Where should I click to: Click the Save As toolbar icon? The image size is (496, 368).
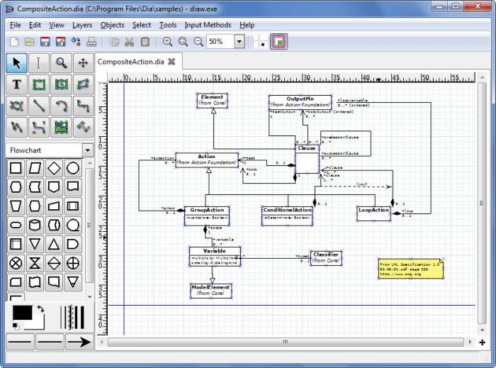(x=60, y=41)
